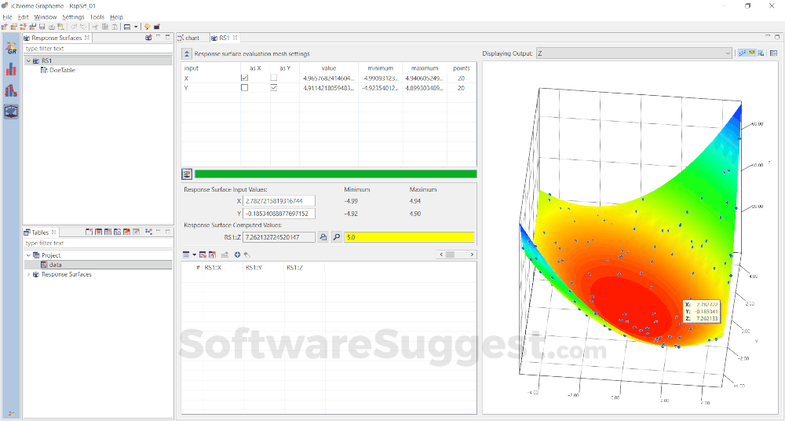Image resolution: width=785 pixels, height=421 pixels.
Task: Click the Undo arrow in the toolbar
Action: click(x=74, y=27)
